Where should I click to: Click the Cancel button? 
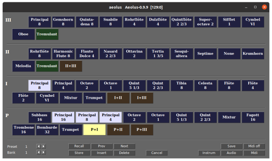[157, 153]
